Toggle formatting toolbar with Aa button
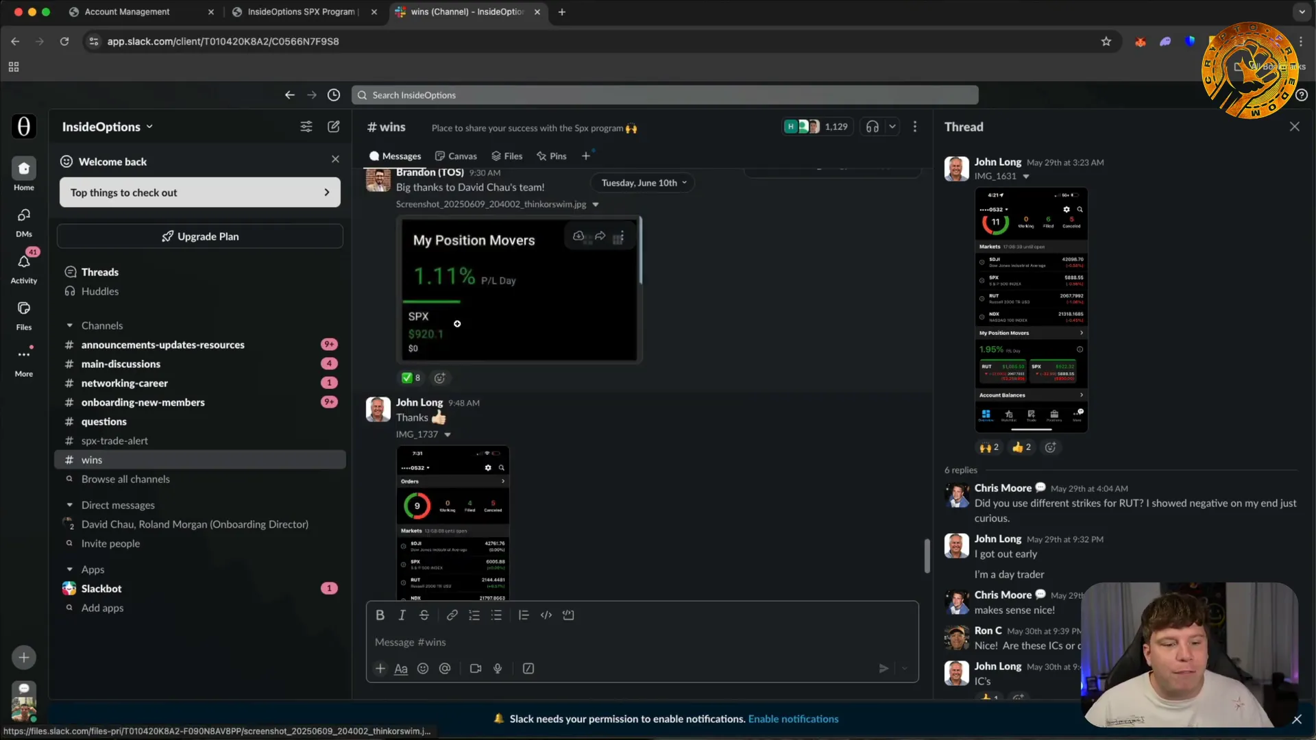1316x740 pixels. tap(401, 669)
